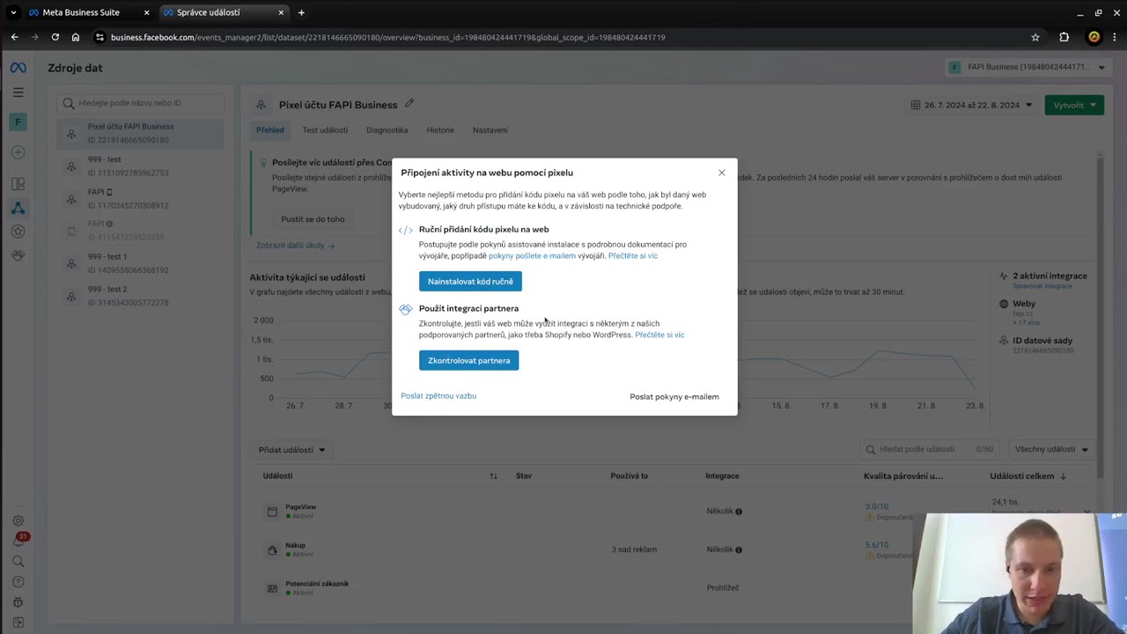Click the bug report icon

pos(18,602)
